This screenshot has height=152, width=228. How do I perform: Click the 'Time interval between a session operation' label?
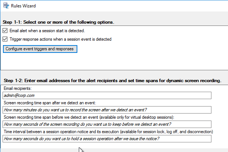[x=108, y=132]
